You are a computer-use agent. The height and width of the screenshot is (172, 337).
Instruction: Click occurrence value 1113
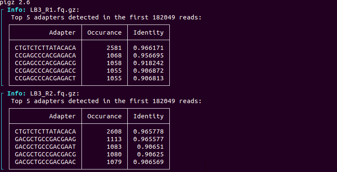click(114, 139)
